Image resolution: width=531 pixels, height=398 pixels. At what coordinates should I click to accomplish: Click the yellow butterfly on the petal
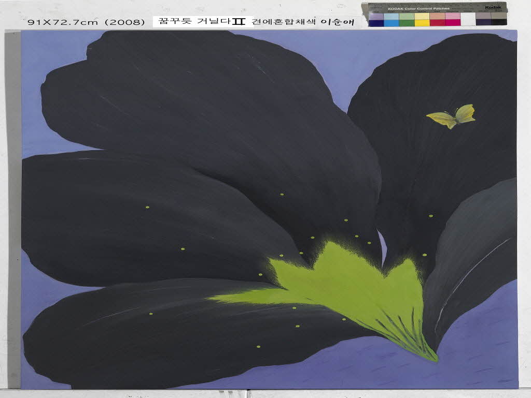pos(451,116)
